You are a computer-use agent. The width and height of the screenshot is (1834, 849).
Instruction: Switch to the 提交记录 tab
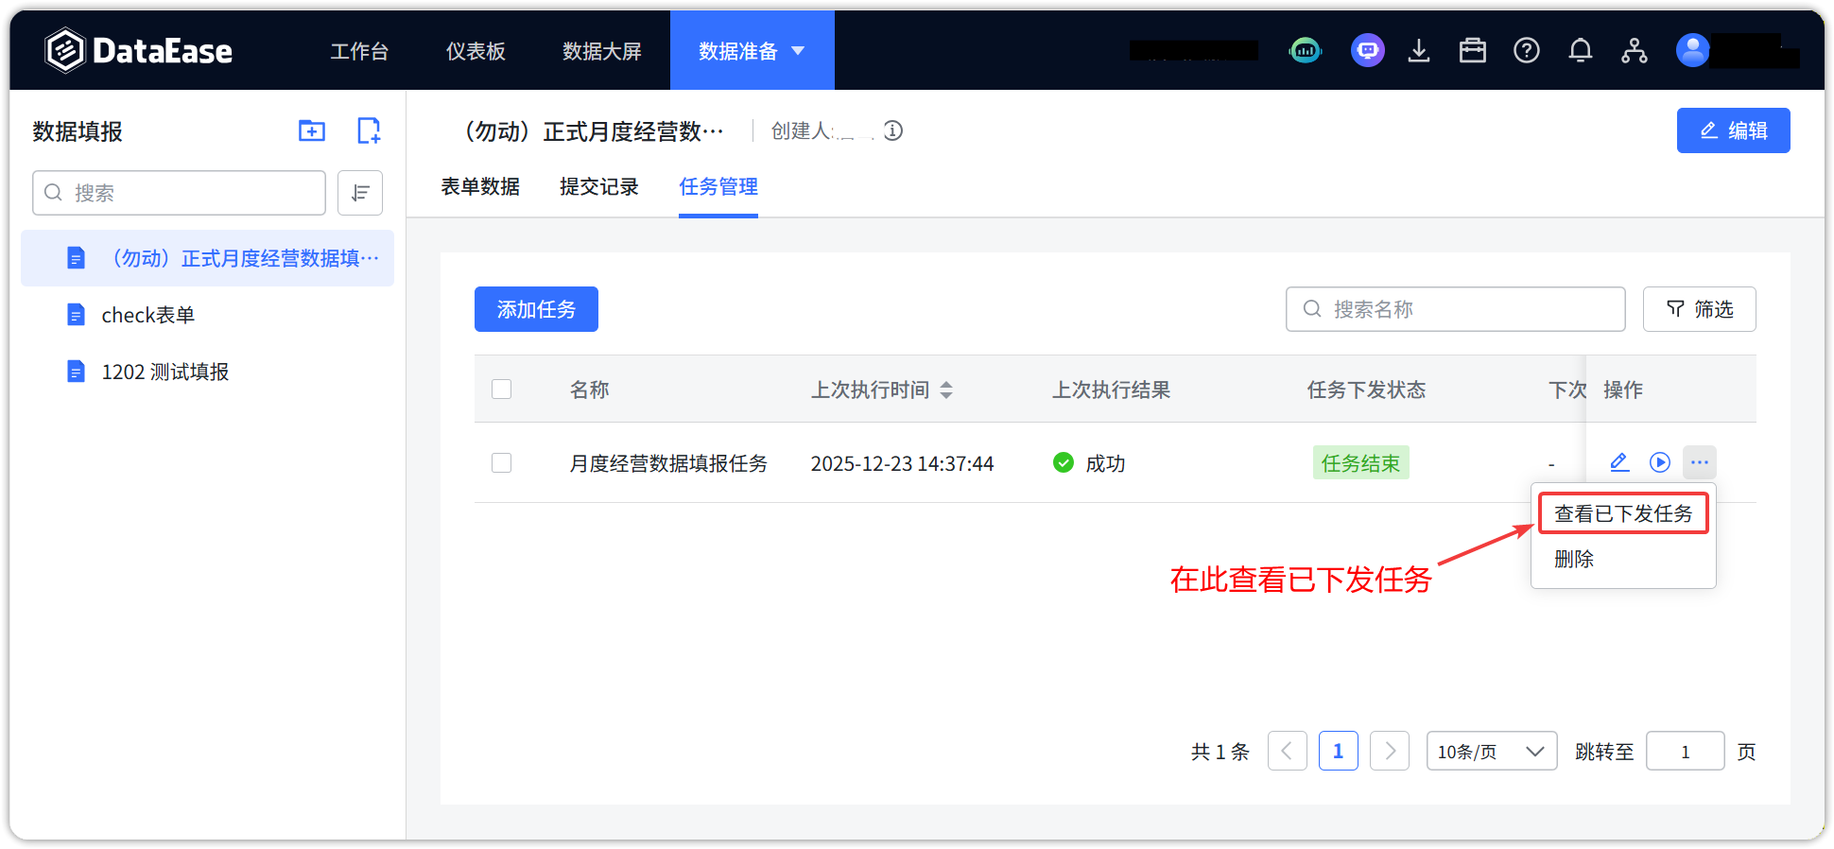pos(598,187)
